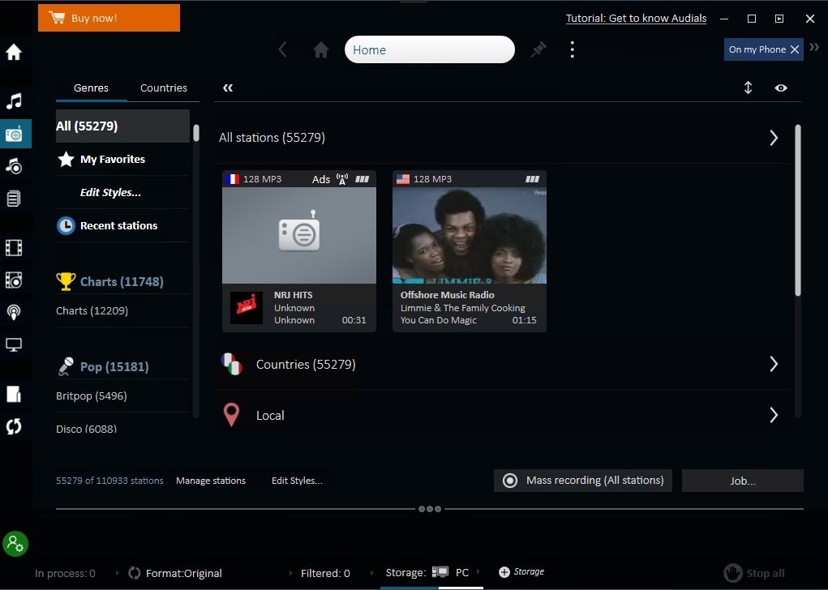The width and height of the screenshot is (828, 590).
Task: Collapse the genre panel with double left arrows
Action: [228, 88]
